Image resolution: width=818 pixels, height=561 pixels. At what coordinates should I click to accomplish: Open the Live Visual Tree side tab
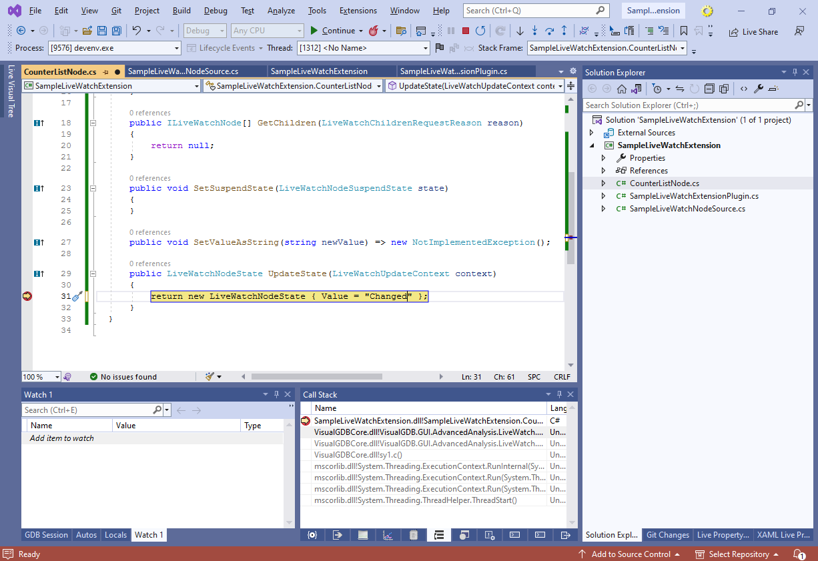click(11, 91)
